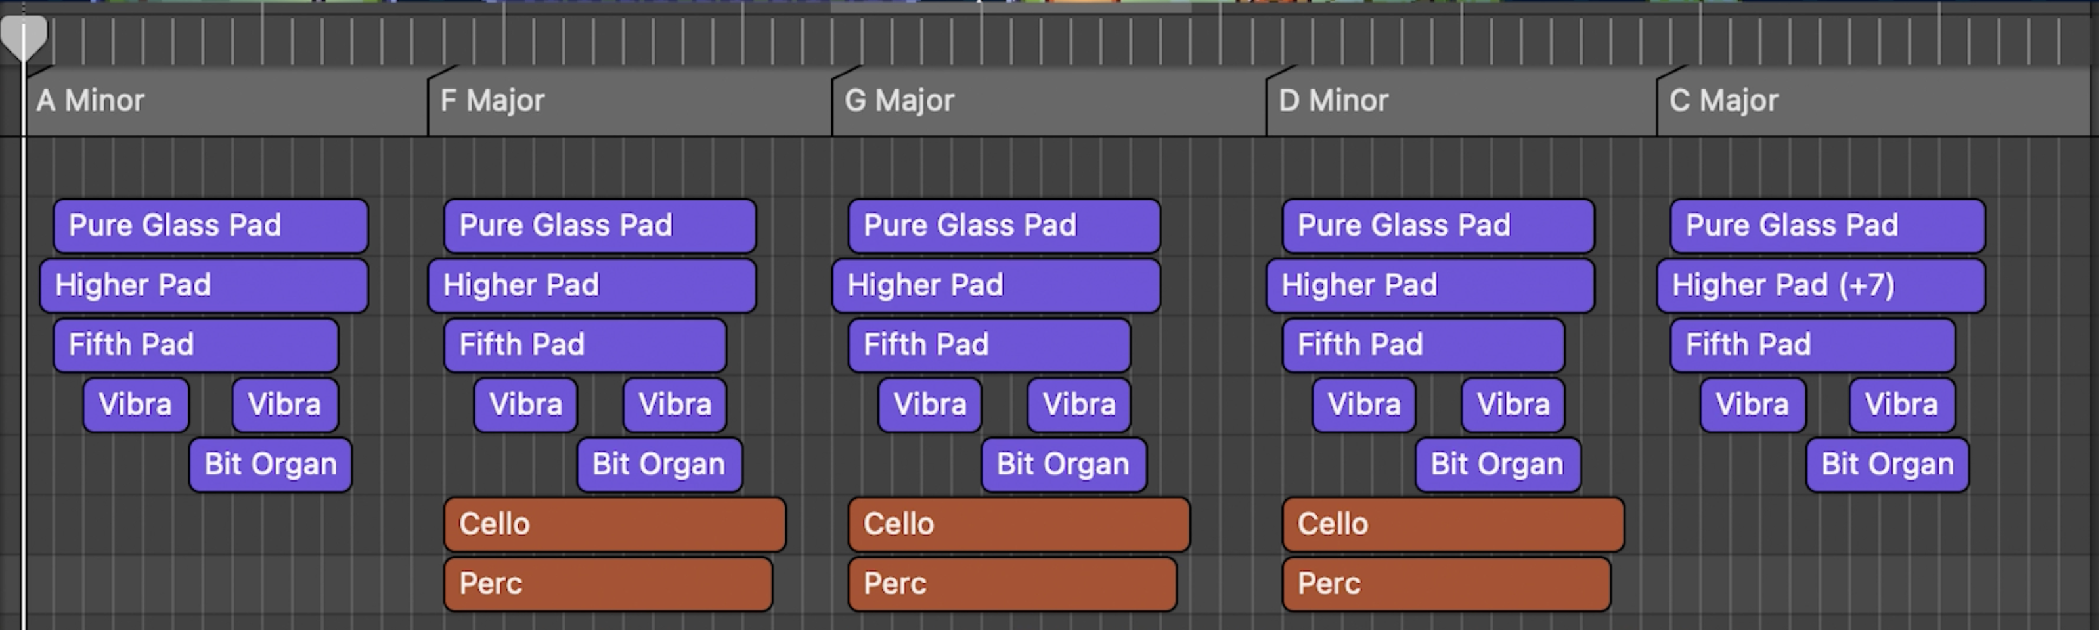Select Higher Pad region in D Minor

(x=1430, y=285)
